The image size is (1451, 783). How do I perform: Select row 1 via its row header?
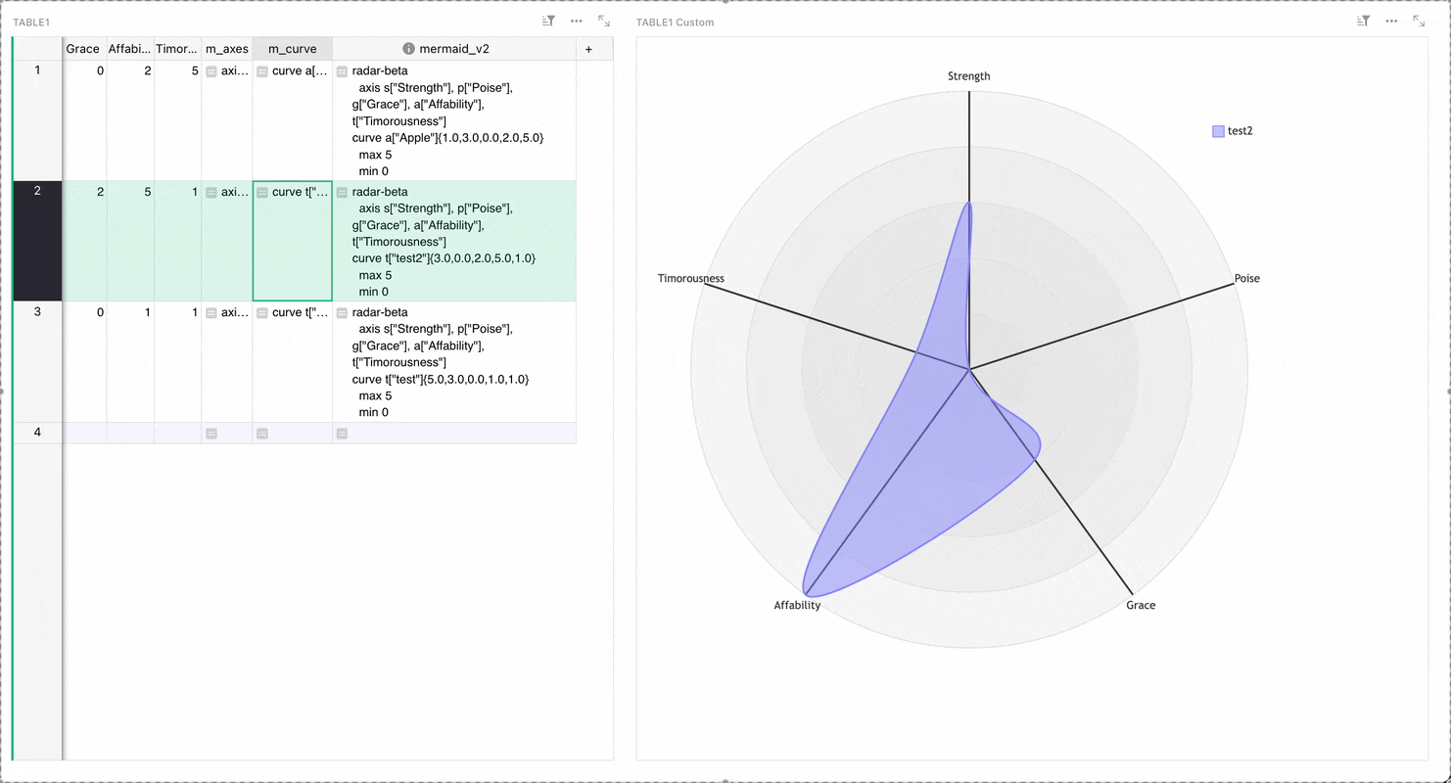click(x=37, y=69)
